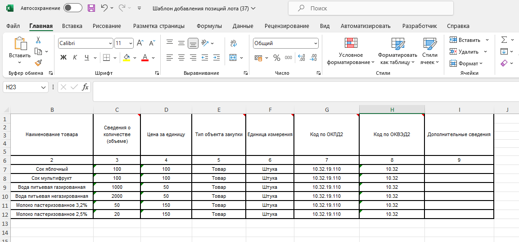Click the Wrap Text icon

(x=234, y=43)
